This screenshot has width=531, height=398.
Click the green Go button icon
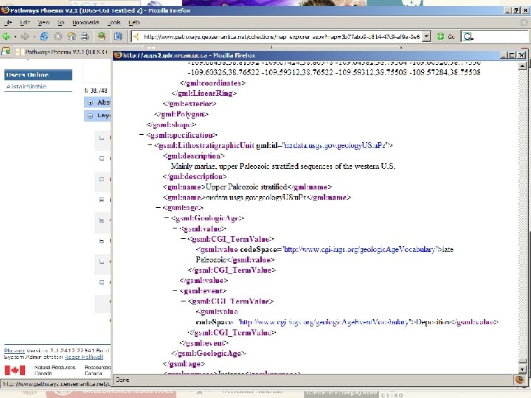(440, 37)
